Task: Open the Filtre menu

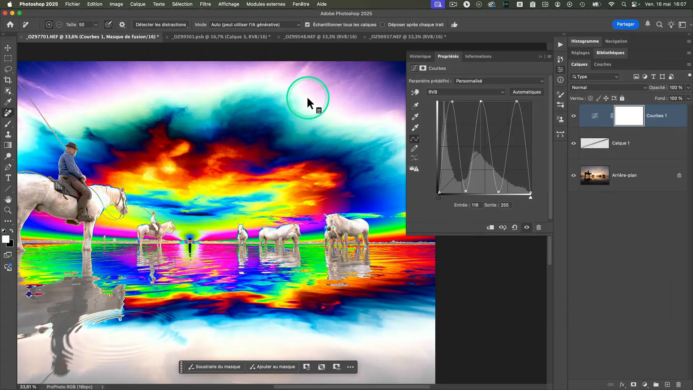Action: point(205,4)
